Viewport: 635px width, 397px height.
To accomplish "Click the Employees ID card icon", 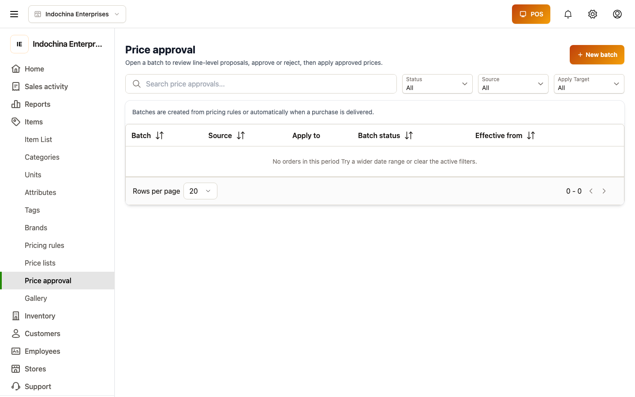I will (x=16, y=351).
